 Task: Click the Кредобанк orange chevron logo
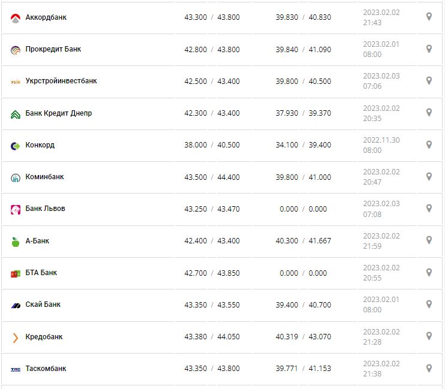[x=16, y=337]
